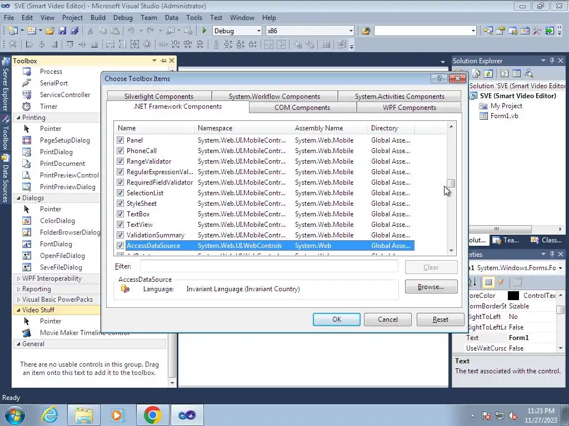Select the Timer toolbox item
The image size is (569, 426).
click(x=49, y=106)
